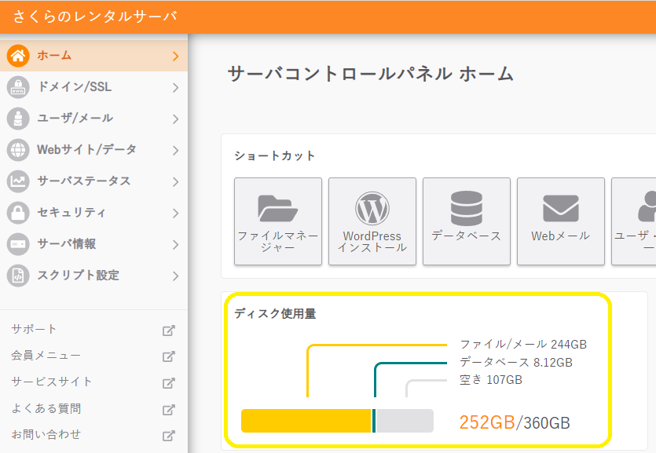Click the ファイル/メール 244GB legend text
This screenshot has height=453, width=656.
tap(523, 345)
